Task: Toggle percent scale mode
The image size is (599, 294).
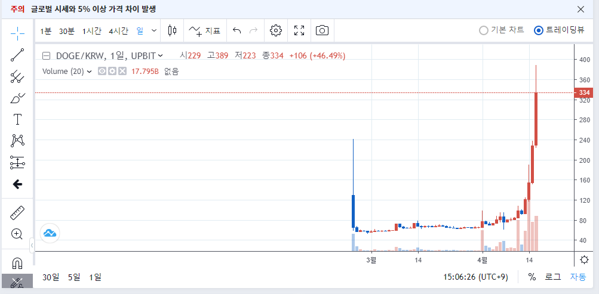Action: pos(532,277)
